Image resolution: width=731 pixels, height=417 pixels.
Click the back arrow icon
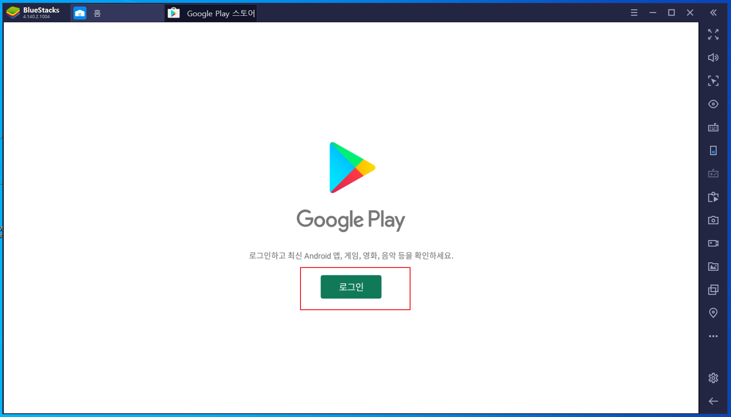coord(713,401)
